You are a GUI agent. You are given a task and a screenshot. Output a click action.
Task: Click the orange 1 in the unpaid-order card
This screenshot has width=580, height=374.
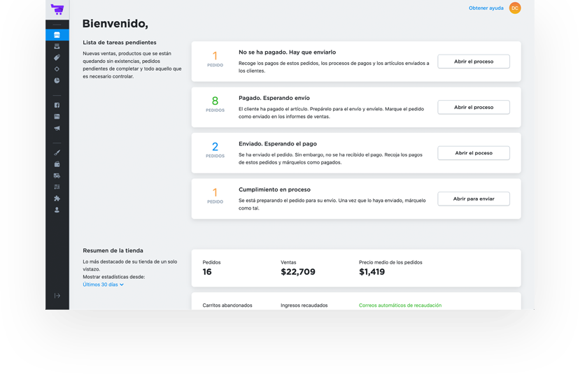(215, 56)
